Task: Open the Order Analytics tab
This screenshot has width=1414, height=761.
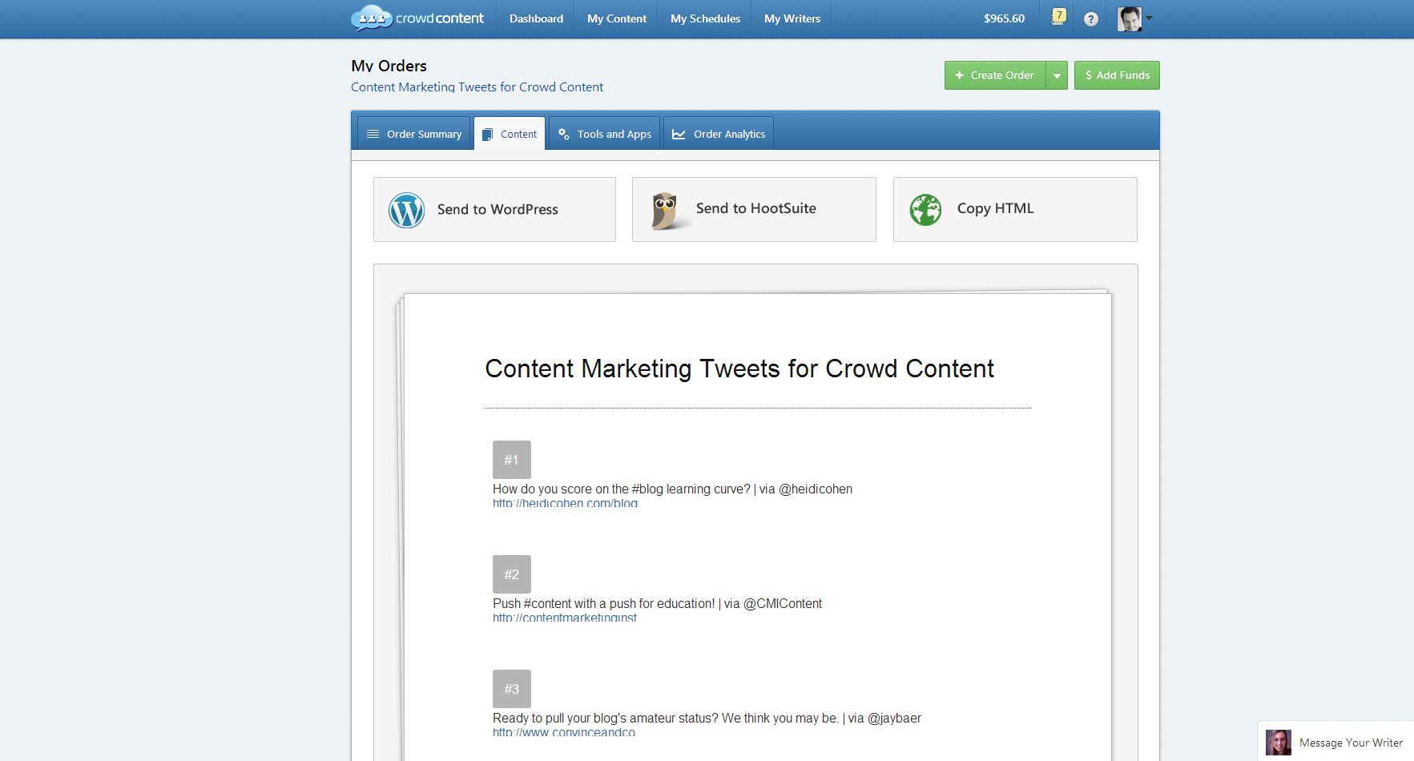Action: [x=719, y=134]
